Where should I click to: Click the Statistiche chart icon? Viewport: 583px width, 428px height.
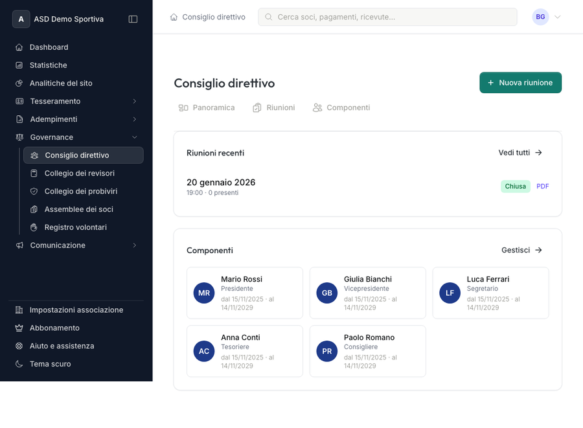(x=19, y=65)
